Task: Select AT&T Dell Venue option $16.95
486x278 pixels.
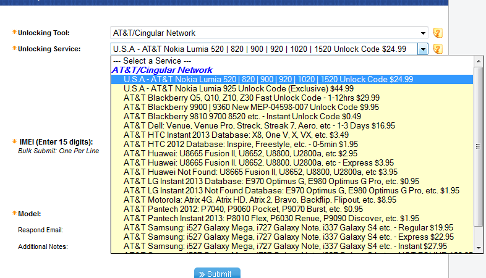Action: (x=292, y=125)
